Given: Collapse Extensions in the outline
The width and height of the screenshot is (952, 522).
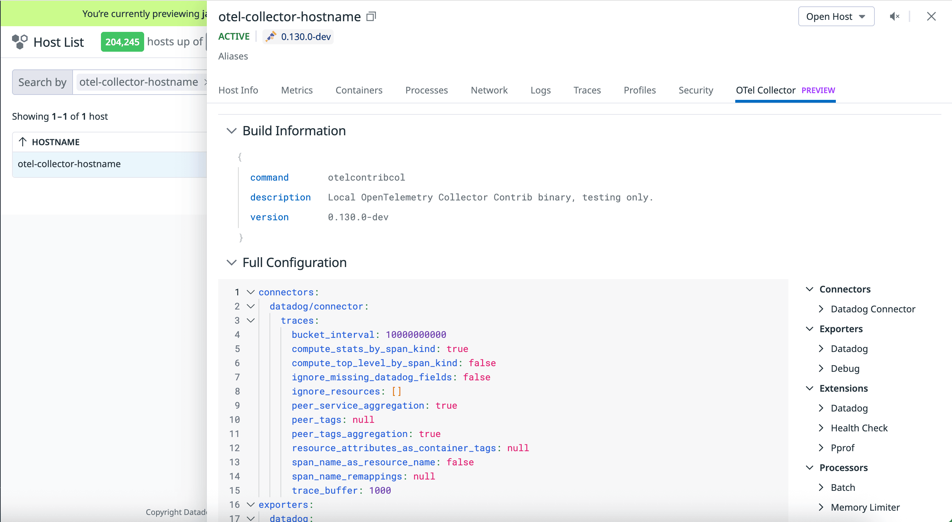Looking at the screenshot, I should [x=809, y=388].
